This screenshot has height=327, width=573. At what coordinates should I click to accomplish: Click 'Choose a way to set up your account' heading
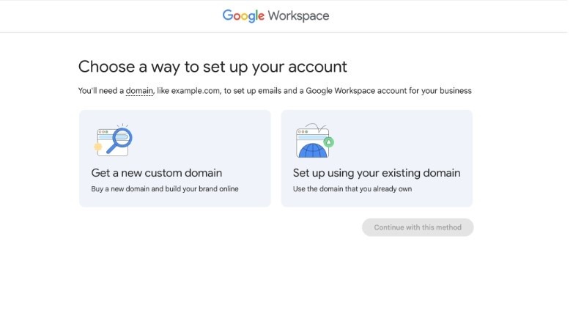212,67
